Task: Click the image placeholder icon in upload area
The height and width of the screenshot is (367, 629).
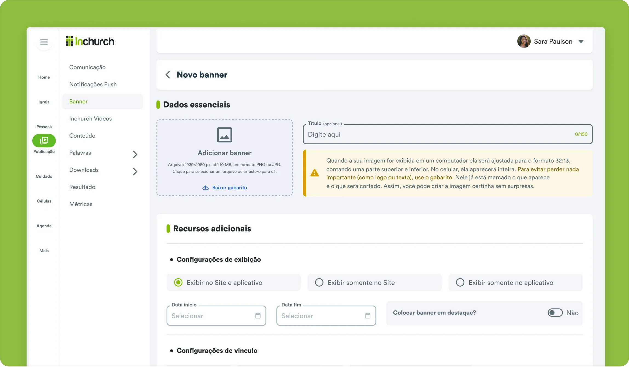Action: [224, 135]
